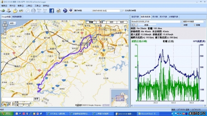
Task: Open Windows Start button
Action: (x=6, y=114)
